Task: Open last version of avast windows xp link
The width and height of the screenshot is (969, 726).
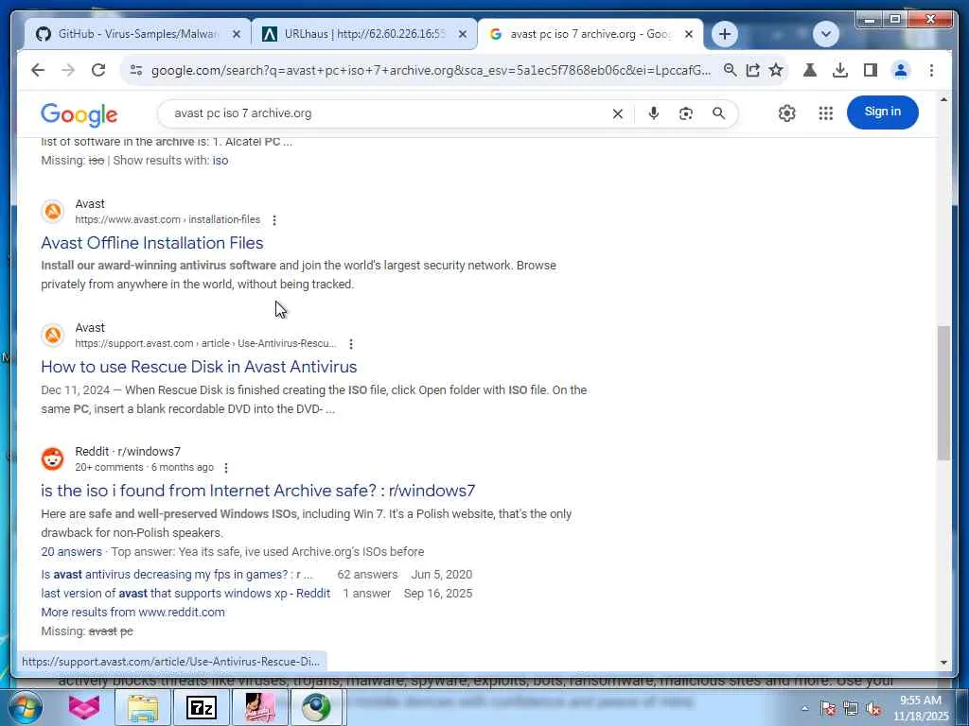Action: (185, 594)
